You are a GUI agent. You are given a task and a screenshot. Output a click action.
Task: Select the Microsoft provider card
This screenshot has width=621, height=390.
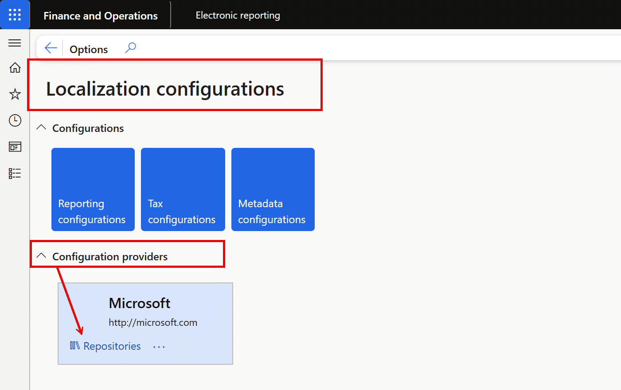(145, 324)
